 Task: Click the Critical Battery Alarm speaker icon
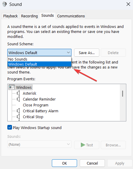pos(18,111)
